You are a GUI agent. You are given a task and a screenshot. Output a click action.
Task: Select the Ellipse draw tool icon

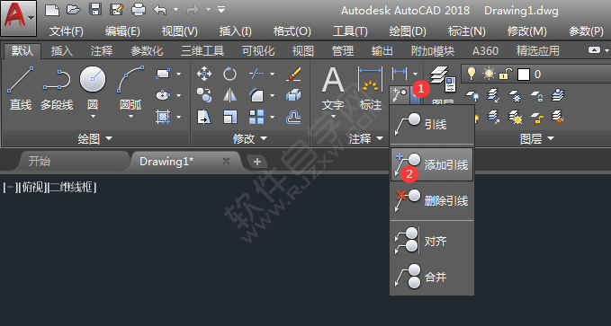[x=163, y=95]
